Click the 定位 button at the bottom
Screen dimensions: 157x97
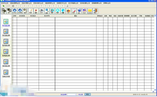88,94
